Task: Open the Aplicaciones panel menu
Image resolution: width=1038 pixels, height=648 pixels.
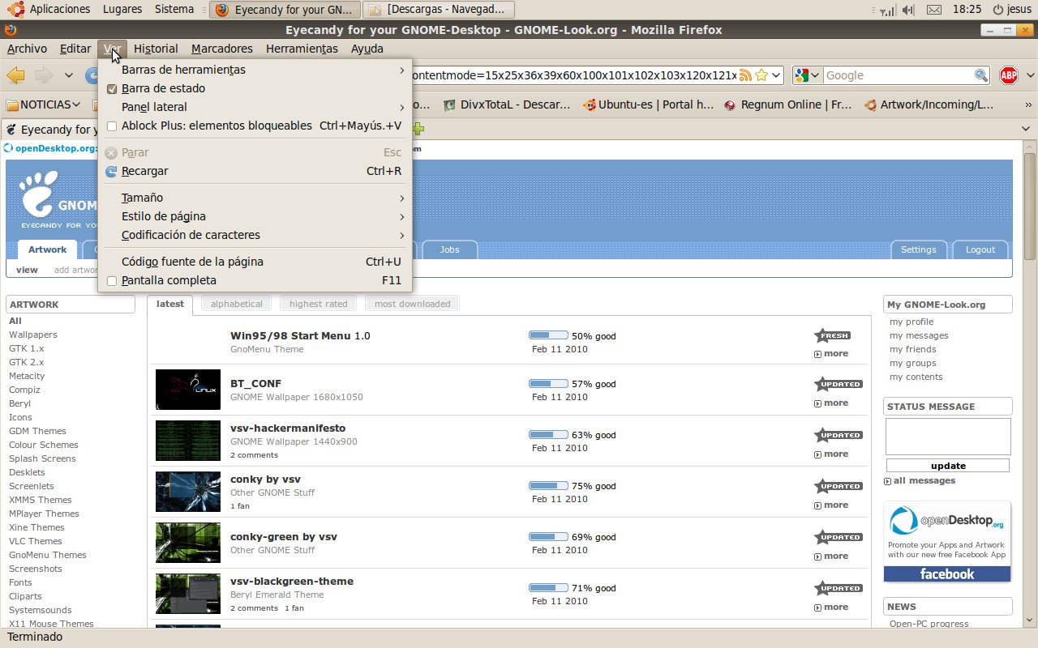Action: pos(59,10)
